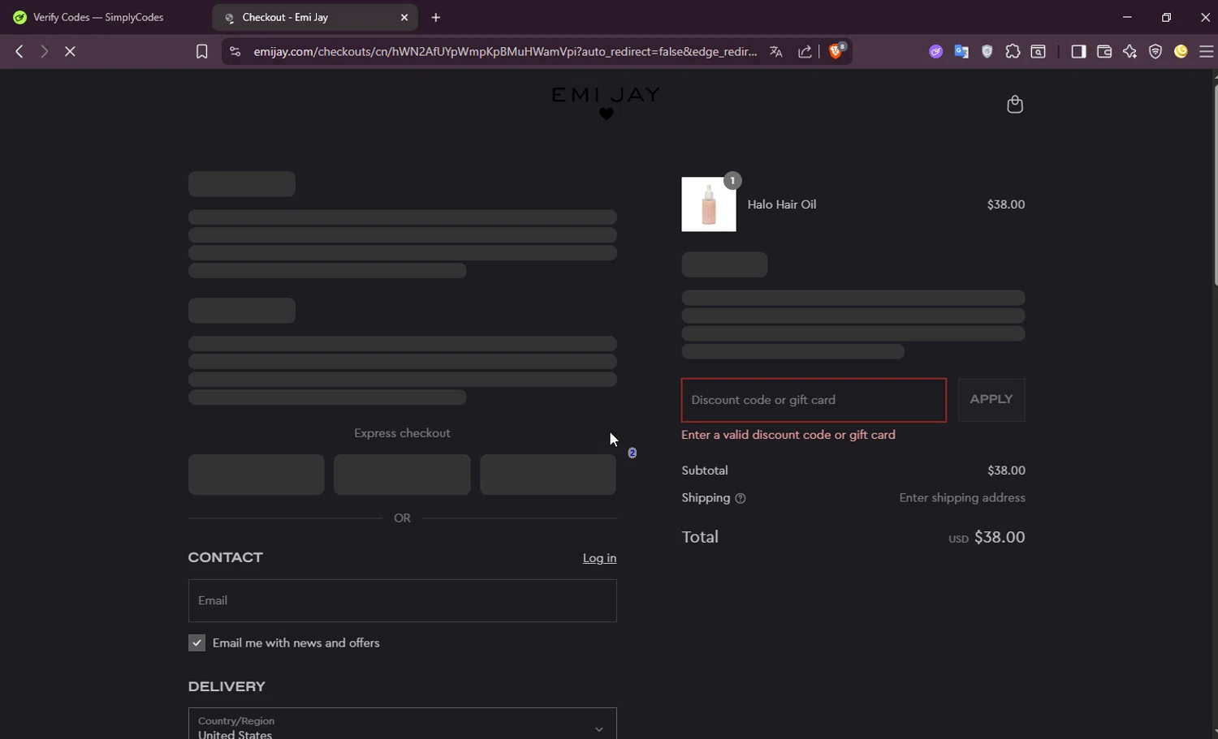The height and width of the screenshot is (739, 1218).
Task: Open the Extensions puzzle icon
Action: (1013, 52)
